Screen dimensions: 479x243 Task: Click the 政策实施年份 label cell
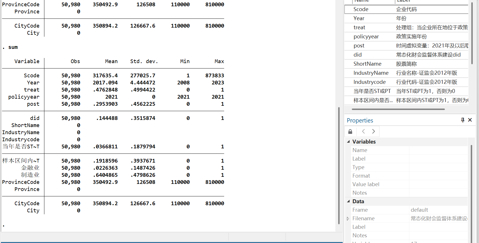tap(412, 37)
